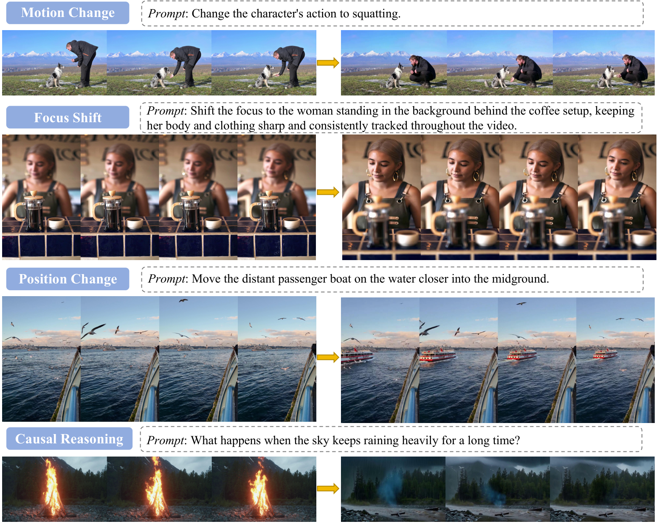Viewport: 659px width, 524px height.
Task: Select first edited frame with red passenger boat
Action: point(380,360)
